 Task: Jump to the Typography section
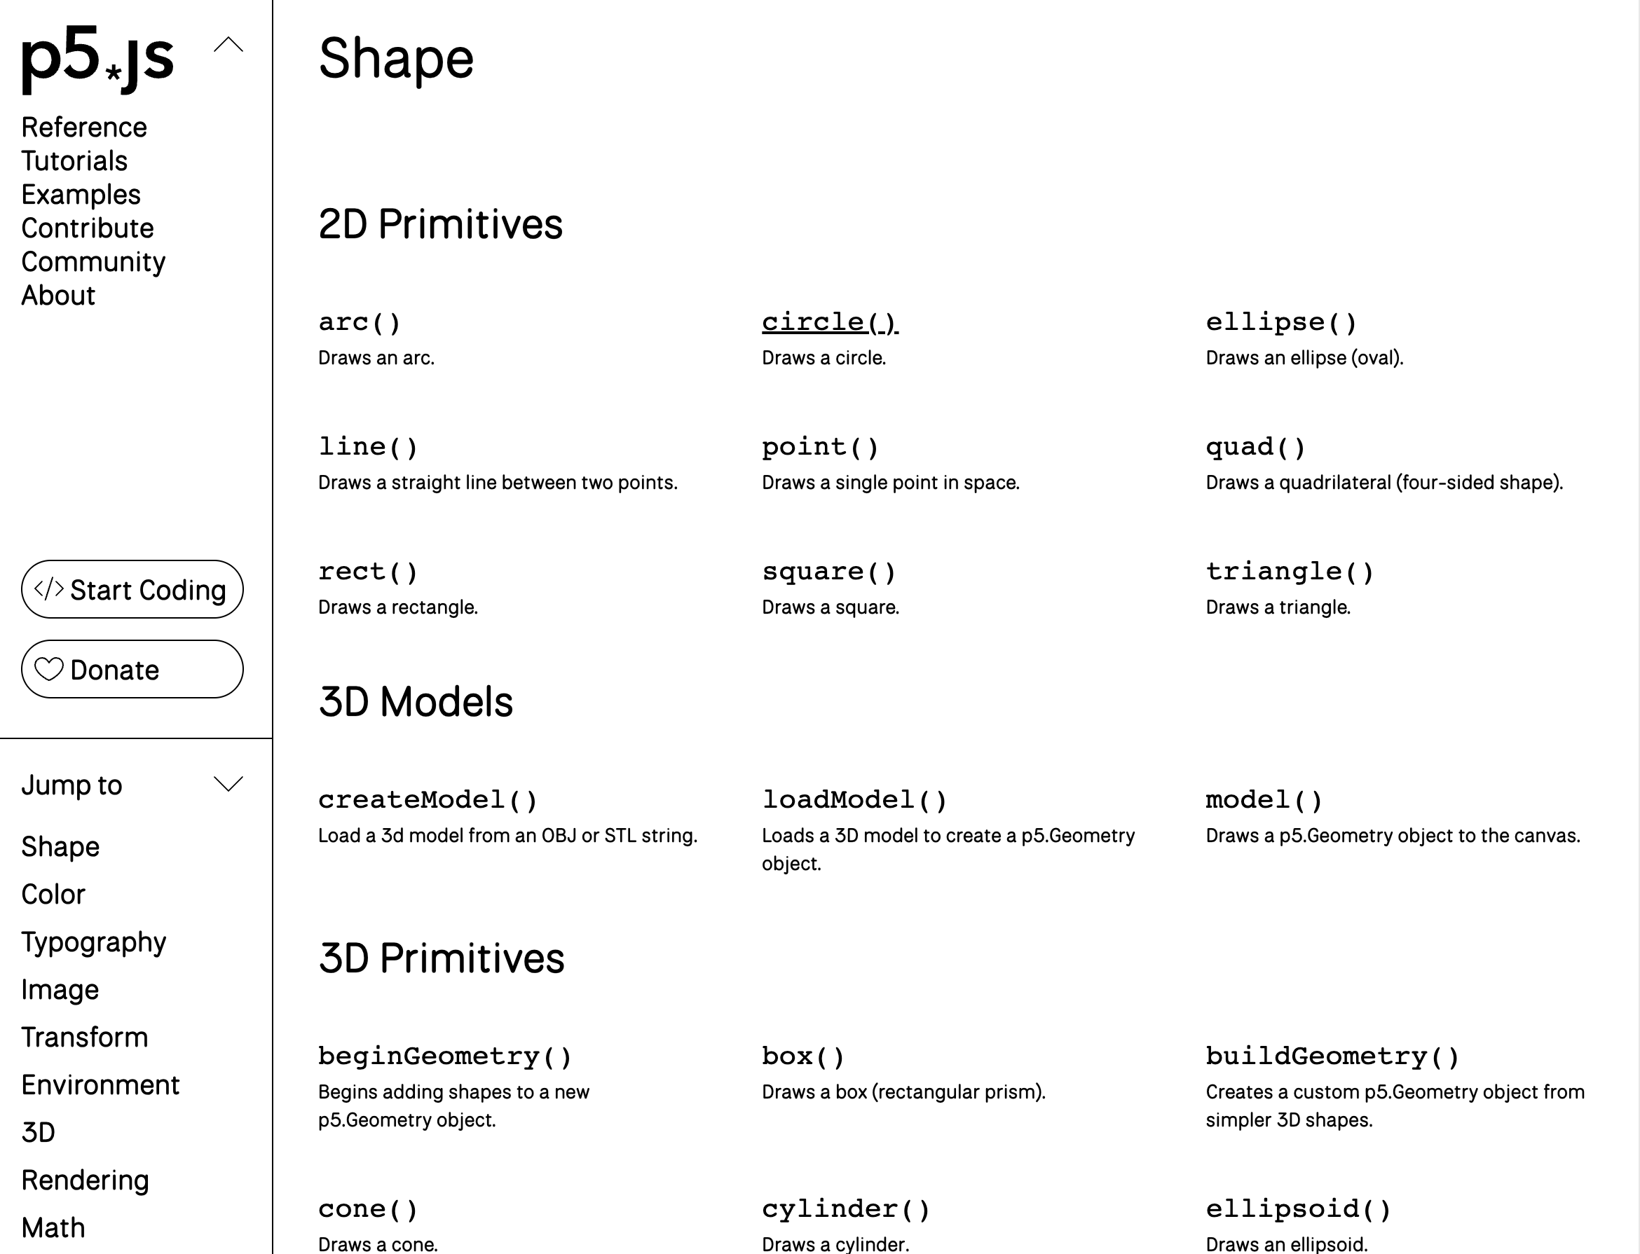(93, 942)
